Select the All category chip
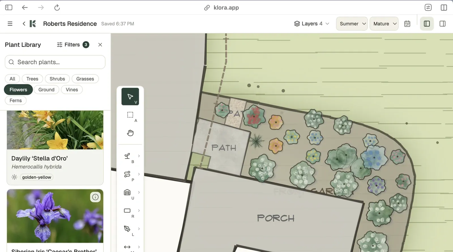This screenshot has width=453, height=252. [x=12, y=79]
